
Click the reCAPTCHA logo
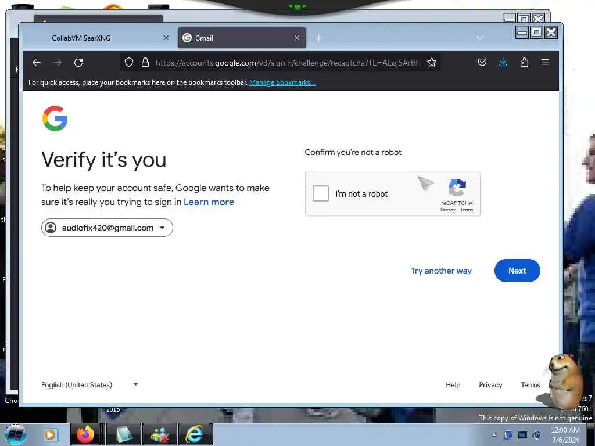pyautogui.click(x=457, y=188)
